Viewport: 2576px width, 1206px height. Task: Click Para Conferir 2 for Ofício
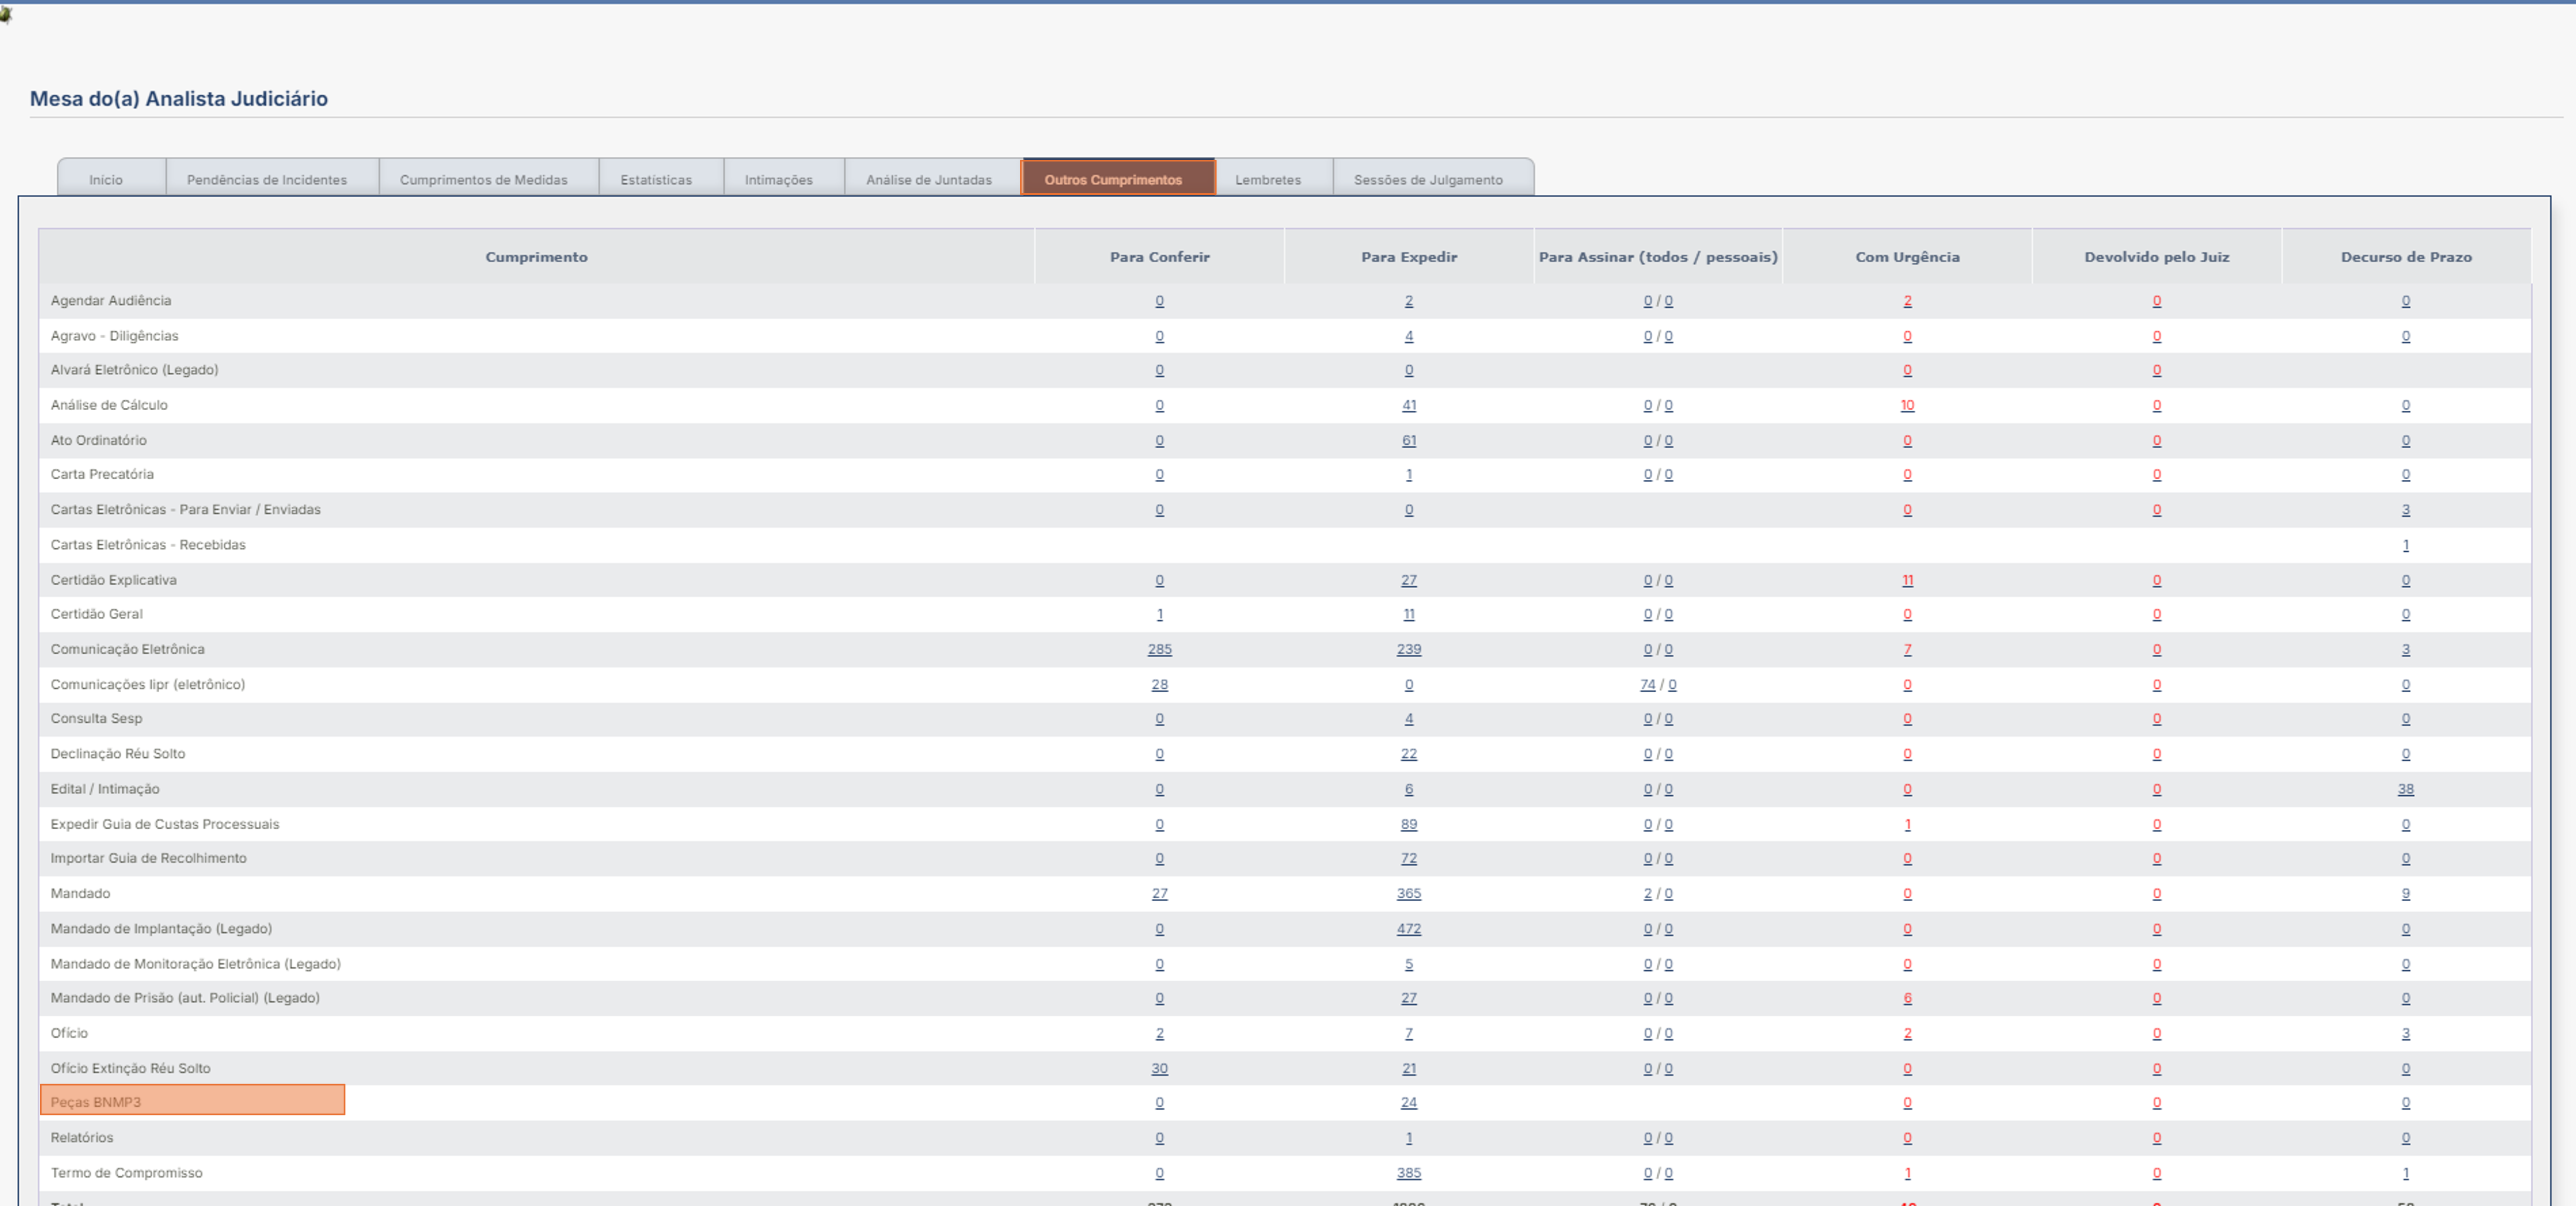[x=1160, y=1033]
